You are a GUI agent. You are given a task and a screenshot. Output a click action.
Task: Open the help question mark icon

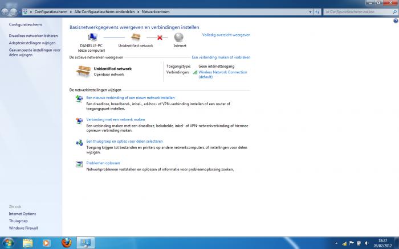396,21
